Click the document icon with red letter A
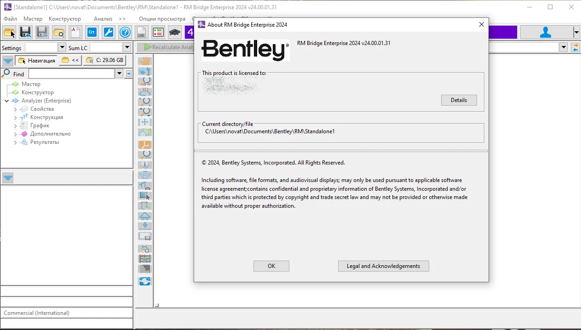This screenshot has width=581, height=330. (x=75, y=32)
